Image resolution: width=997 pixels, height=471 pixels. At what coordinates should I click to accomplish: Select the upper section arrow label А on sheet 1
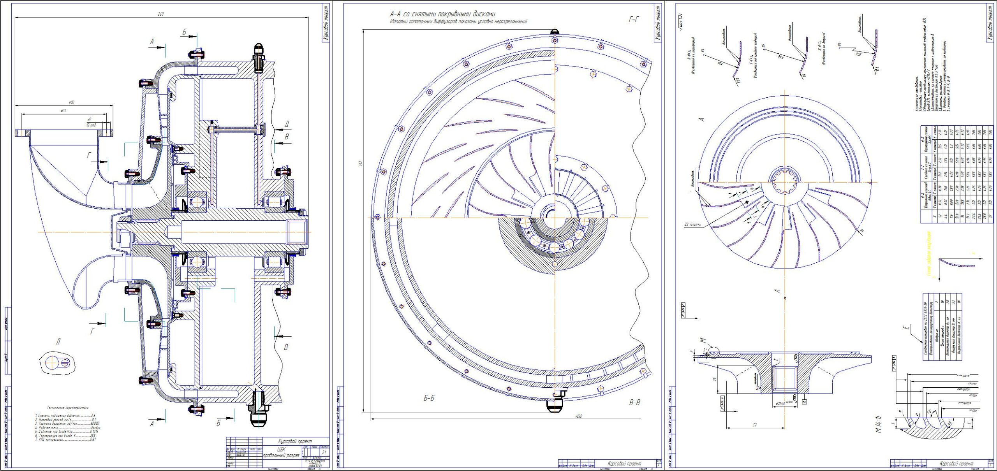(x=152, y=41)
